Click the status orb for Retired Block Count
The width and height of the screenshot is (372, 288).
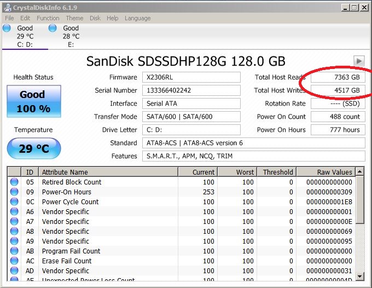(x=14, y=182)
